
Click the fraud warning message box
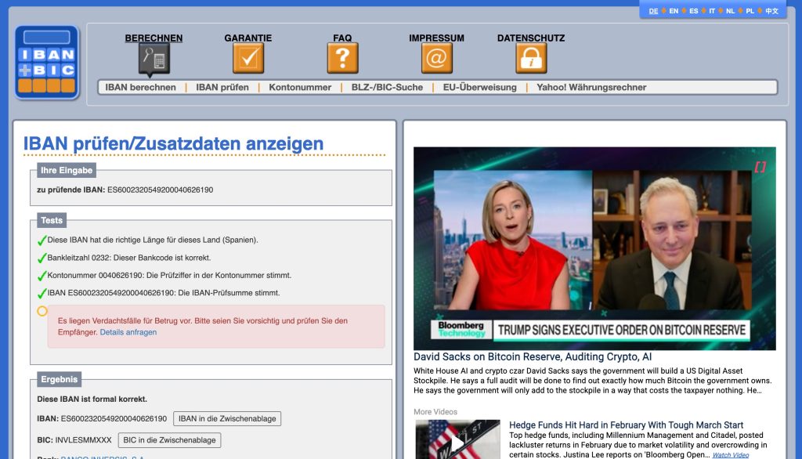click(216, 327)
